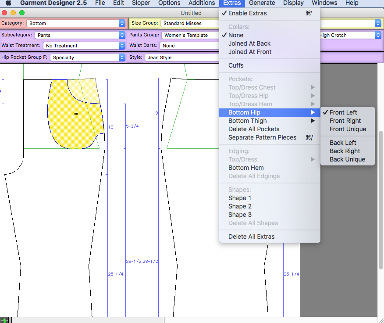
Task: Choose Front Unique hip pocket
Action: 348,129
